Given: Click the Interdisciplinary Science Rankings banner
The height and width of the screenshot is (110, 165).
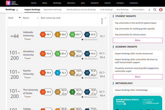Looking at the screenshot, I should 138,103.
